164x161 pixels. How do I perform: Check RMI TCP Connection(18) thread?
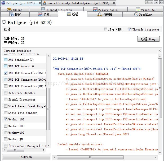pos(6,86)
